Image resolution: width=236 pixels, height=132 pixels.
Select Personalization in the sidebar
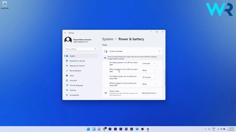pos(81,71)
